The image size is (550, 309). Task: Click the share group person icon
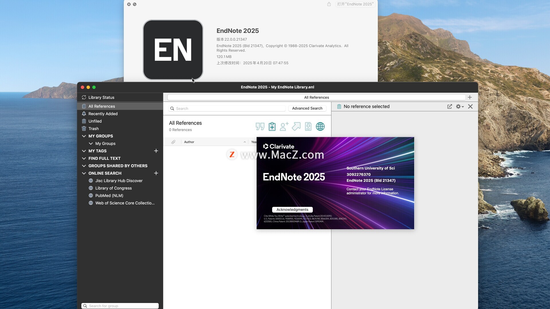click(284, 126)
